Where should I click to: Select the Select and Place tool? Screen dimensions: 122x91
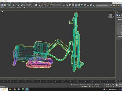(x=22, y=5)
